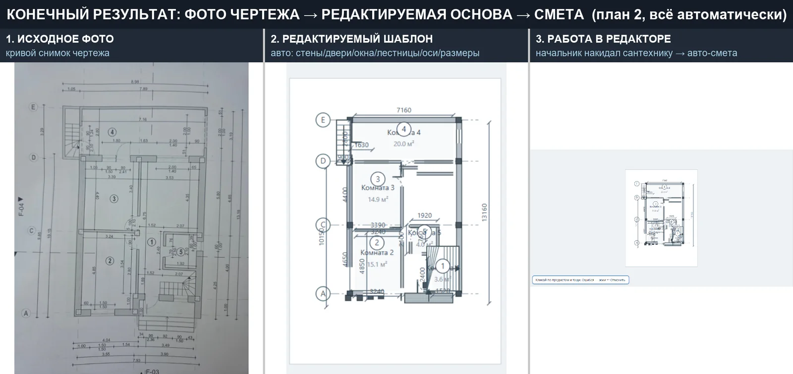The width and height of the screenshot is (793, 374).
Task: Click the '13160' vertical dimension in the template
Action: [485, 212]
